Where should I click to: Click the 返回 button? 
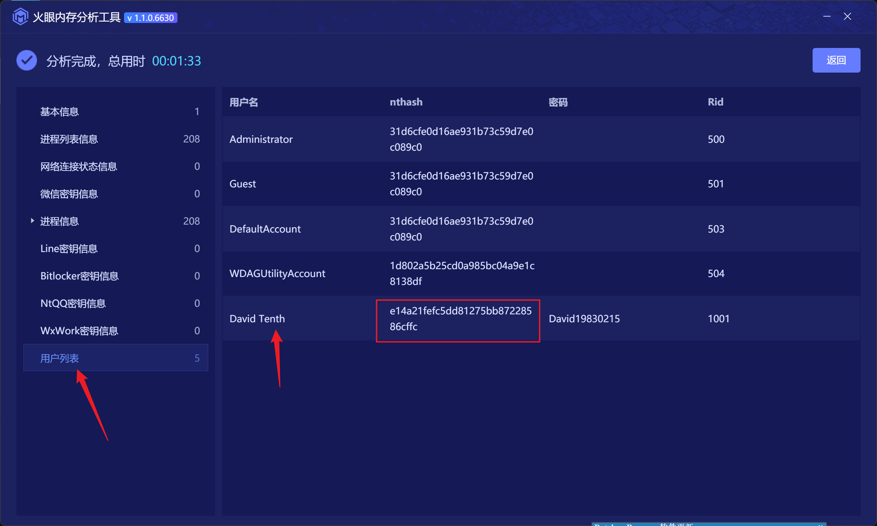click(x=836, y=60)
